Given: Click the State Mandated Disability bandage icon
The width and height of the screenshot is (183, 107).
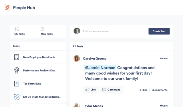Looking at the screenshot, I should (17, 97).
